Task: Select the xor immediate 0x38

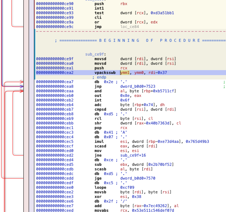Action: click(137, 197)
